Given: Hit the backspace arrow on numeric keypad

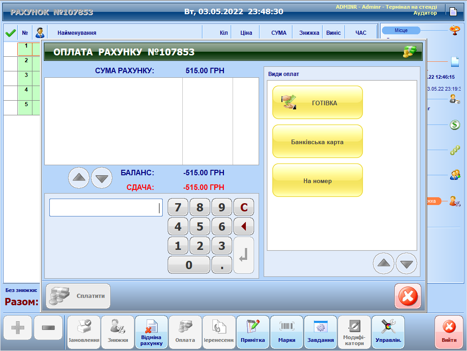Looking at the screenshot, I should tap(244, 227).
